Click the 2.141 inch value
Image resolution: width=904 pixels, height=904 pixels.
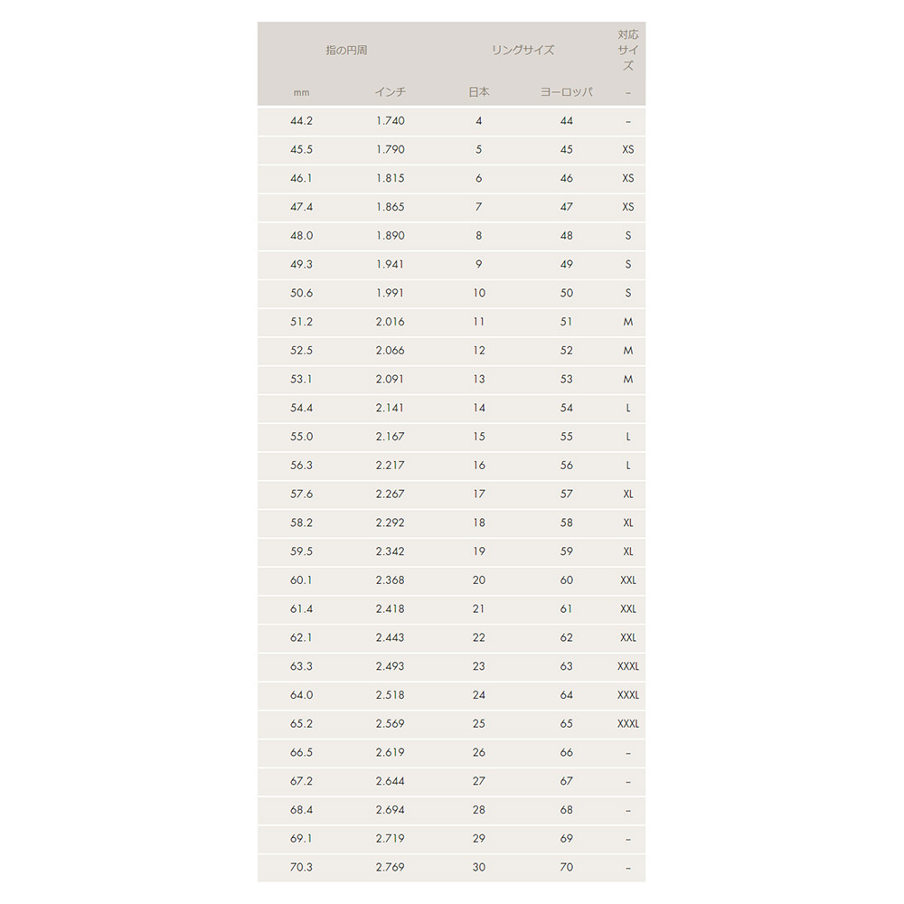click(x=391, y=408)
